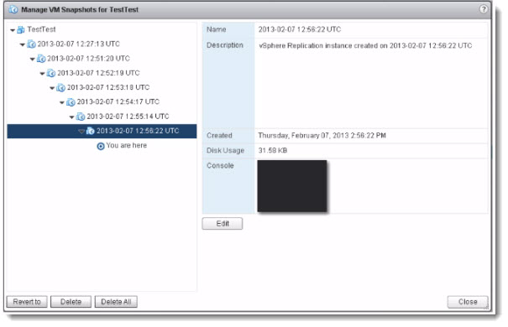The height and width of the screenshot is (327, 508).
Task: Click snapshot icon for selected 12:56:22 UTC
Action: coord(91,131)
